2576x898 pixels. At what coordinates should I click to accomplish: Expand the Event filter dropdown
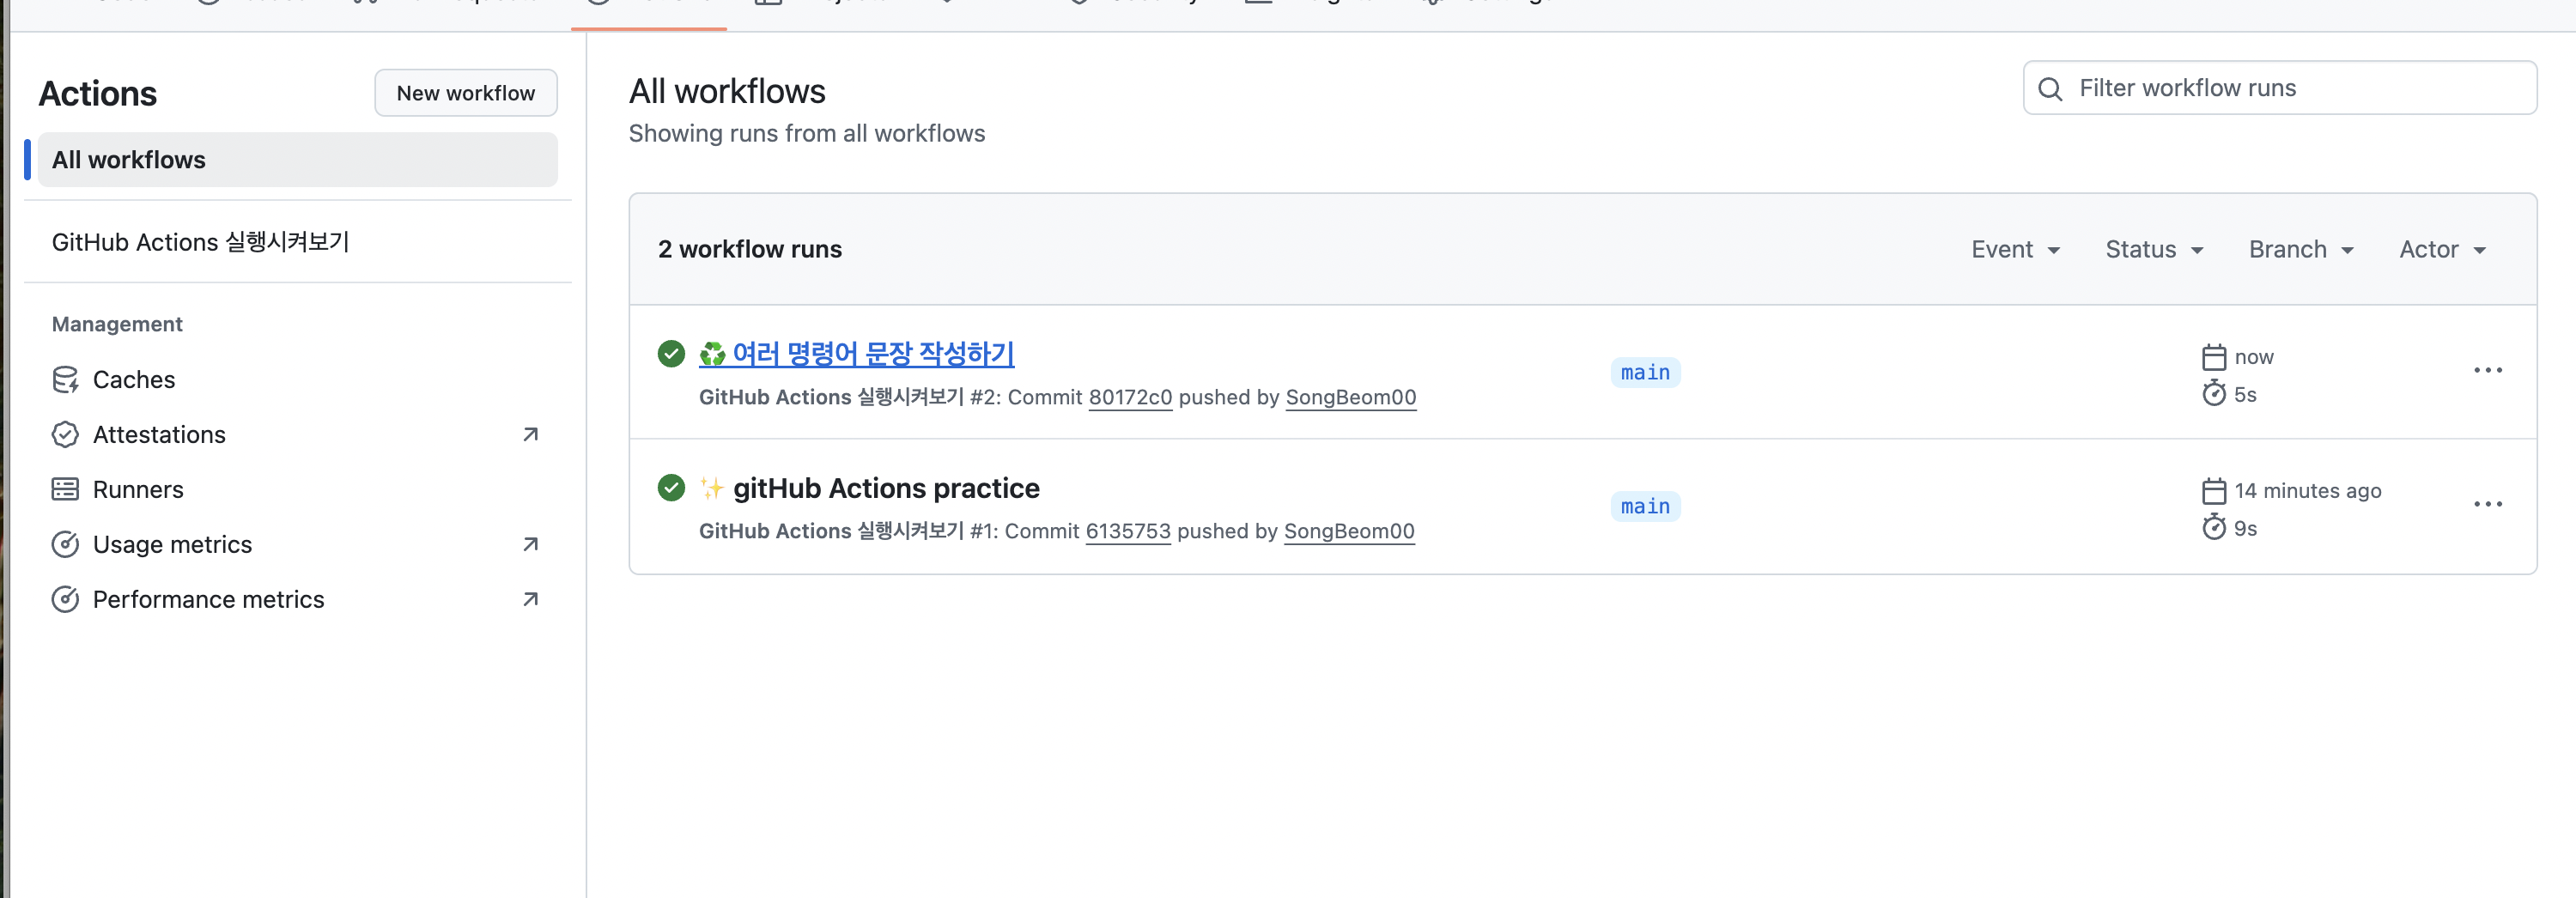(x=2015, y=250)
